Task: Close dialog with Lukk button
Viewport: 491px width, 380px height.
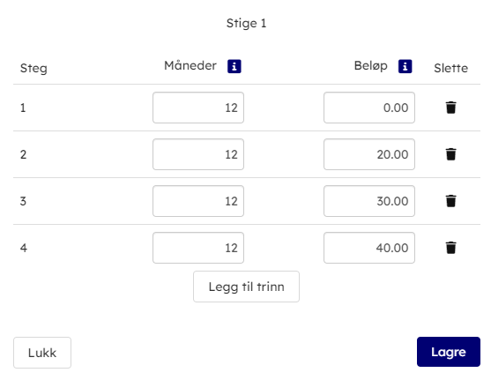Action: (x=42, y=353)
